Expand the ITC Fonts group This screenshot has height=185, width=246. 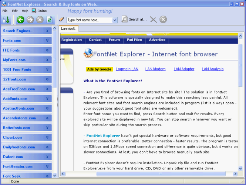[26, 50]
